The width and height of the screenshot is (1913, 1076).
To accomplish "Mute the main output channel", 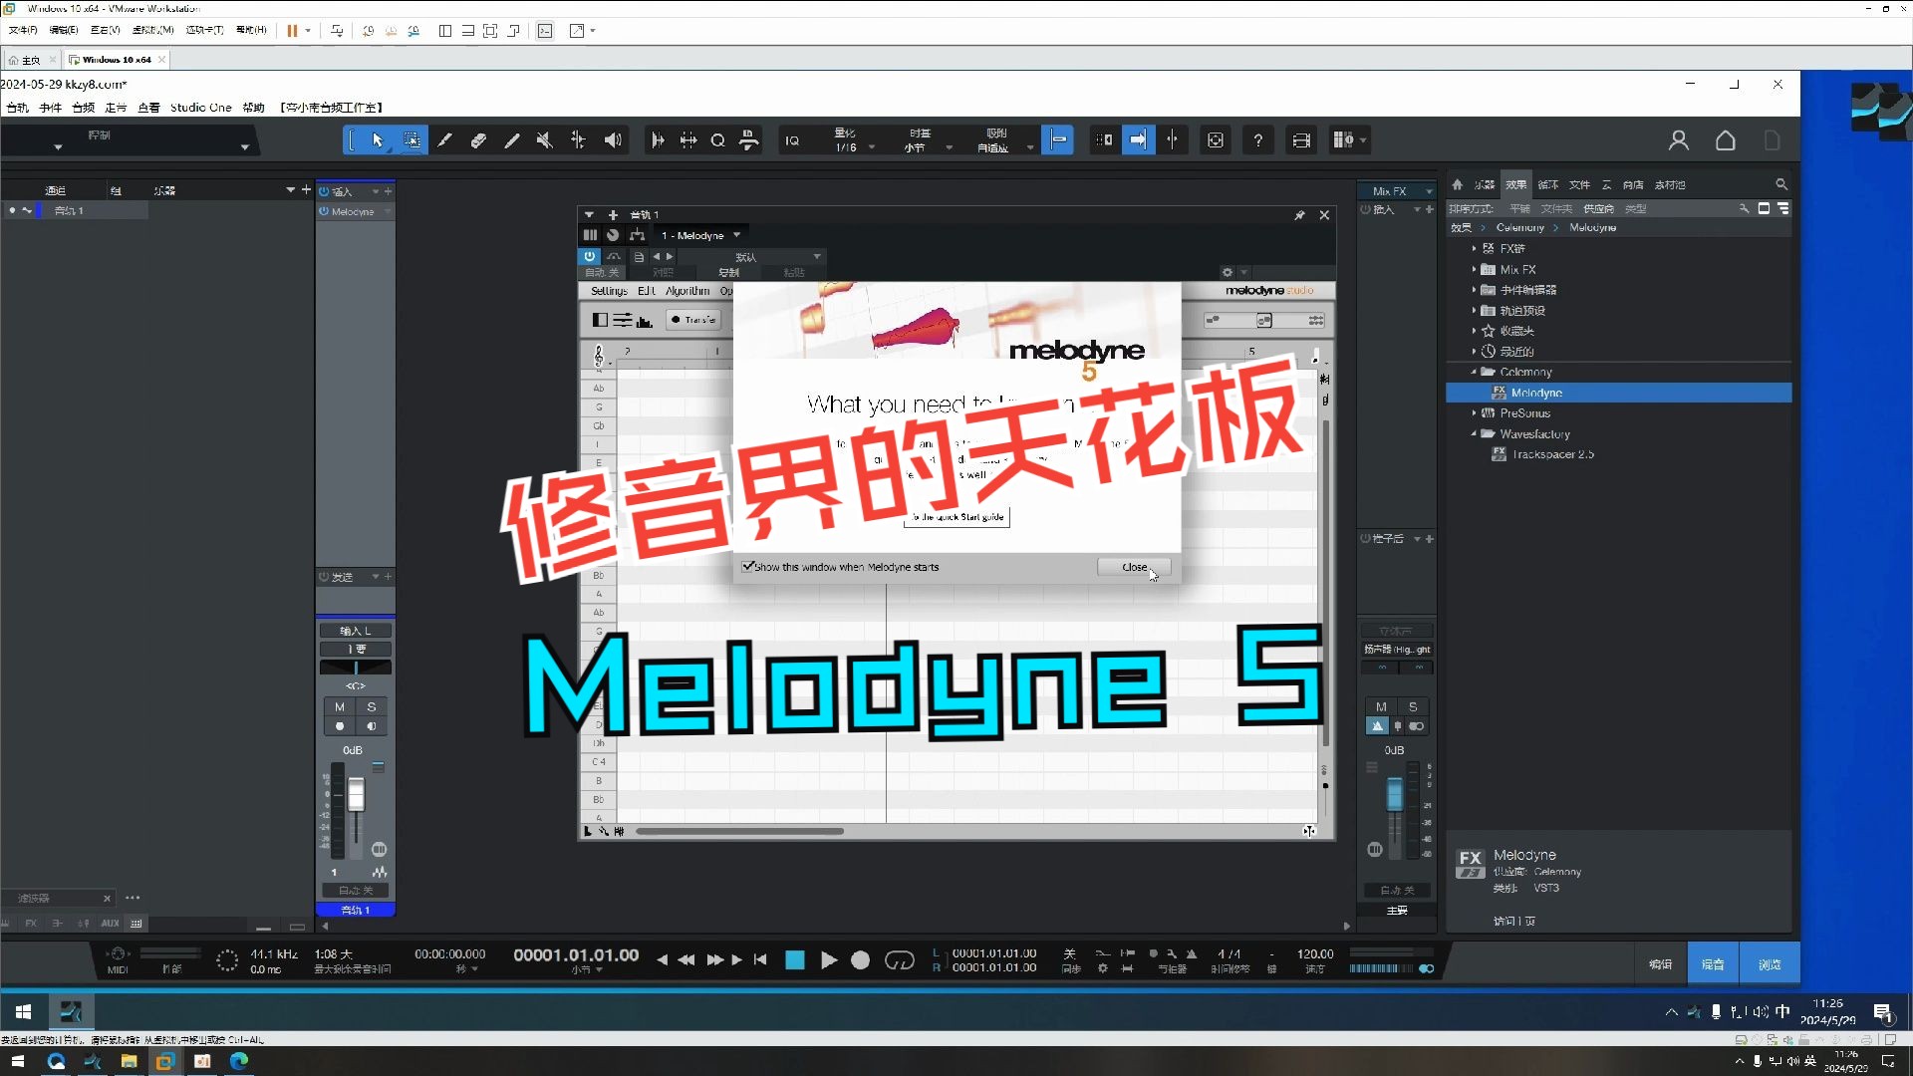I will coord(1381,706).
